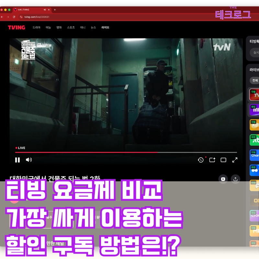Click the TVING logo to go home

(17, 28)
